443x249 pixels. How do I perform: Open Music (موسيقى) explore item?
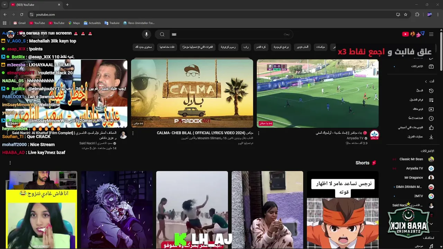[x=425, y=246]
